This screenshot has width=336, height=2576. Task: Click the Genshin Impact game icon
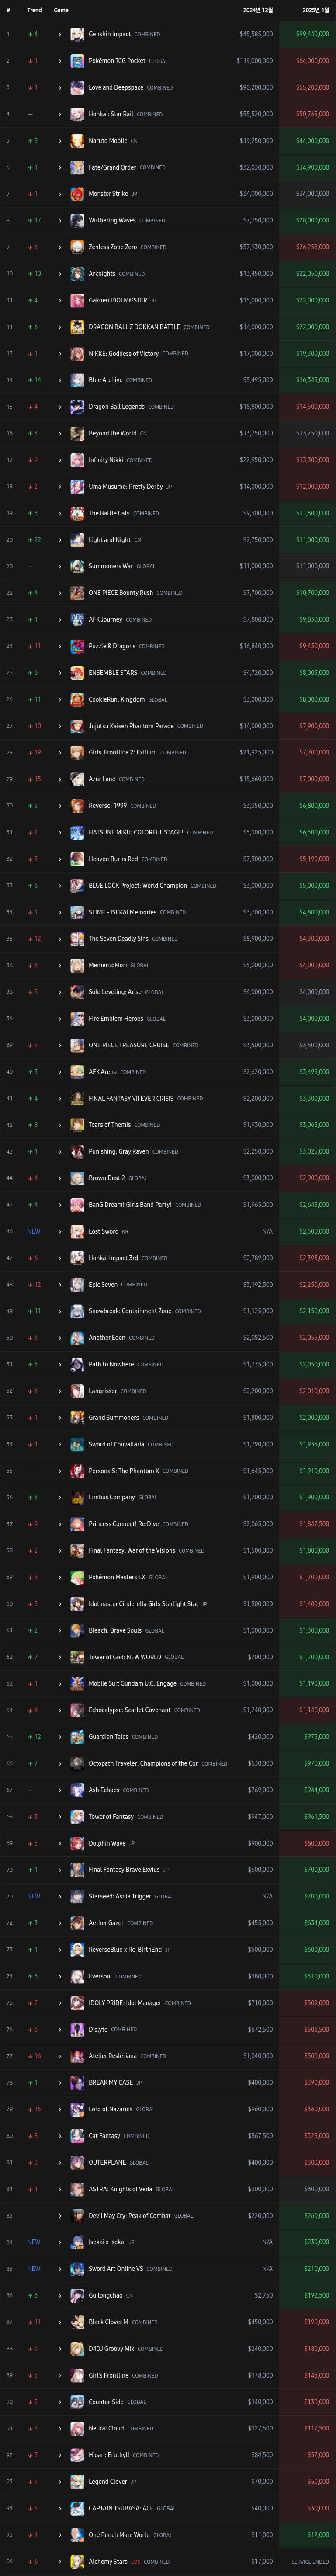[x=77, y=34]
